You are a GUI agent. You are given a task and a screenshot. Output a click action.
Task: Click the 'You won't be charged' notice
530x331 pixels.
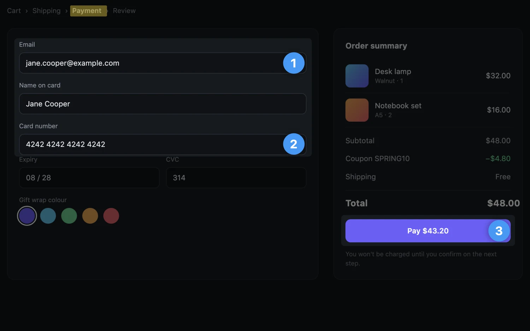coord(421,259)
